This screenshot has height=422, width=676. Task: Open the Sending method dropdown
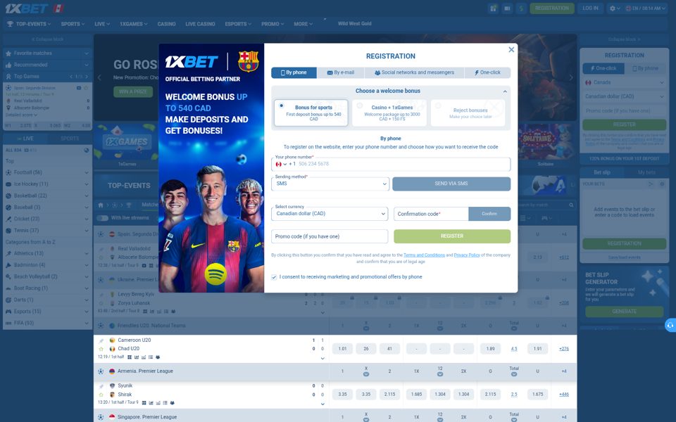[x=330, y=184]
